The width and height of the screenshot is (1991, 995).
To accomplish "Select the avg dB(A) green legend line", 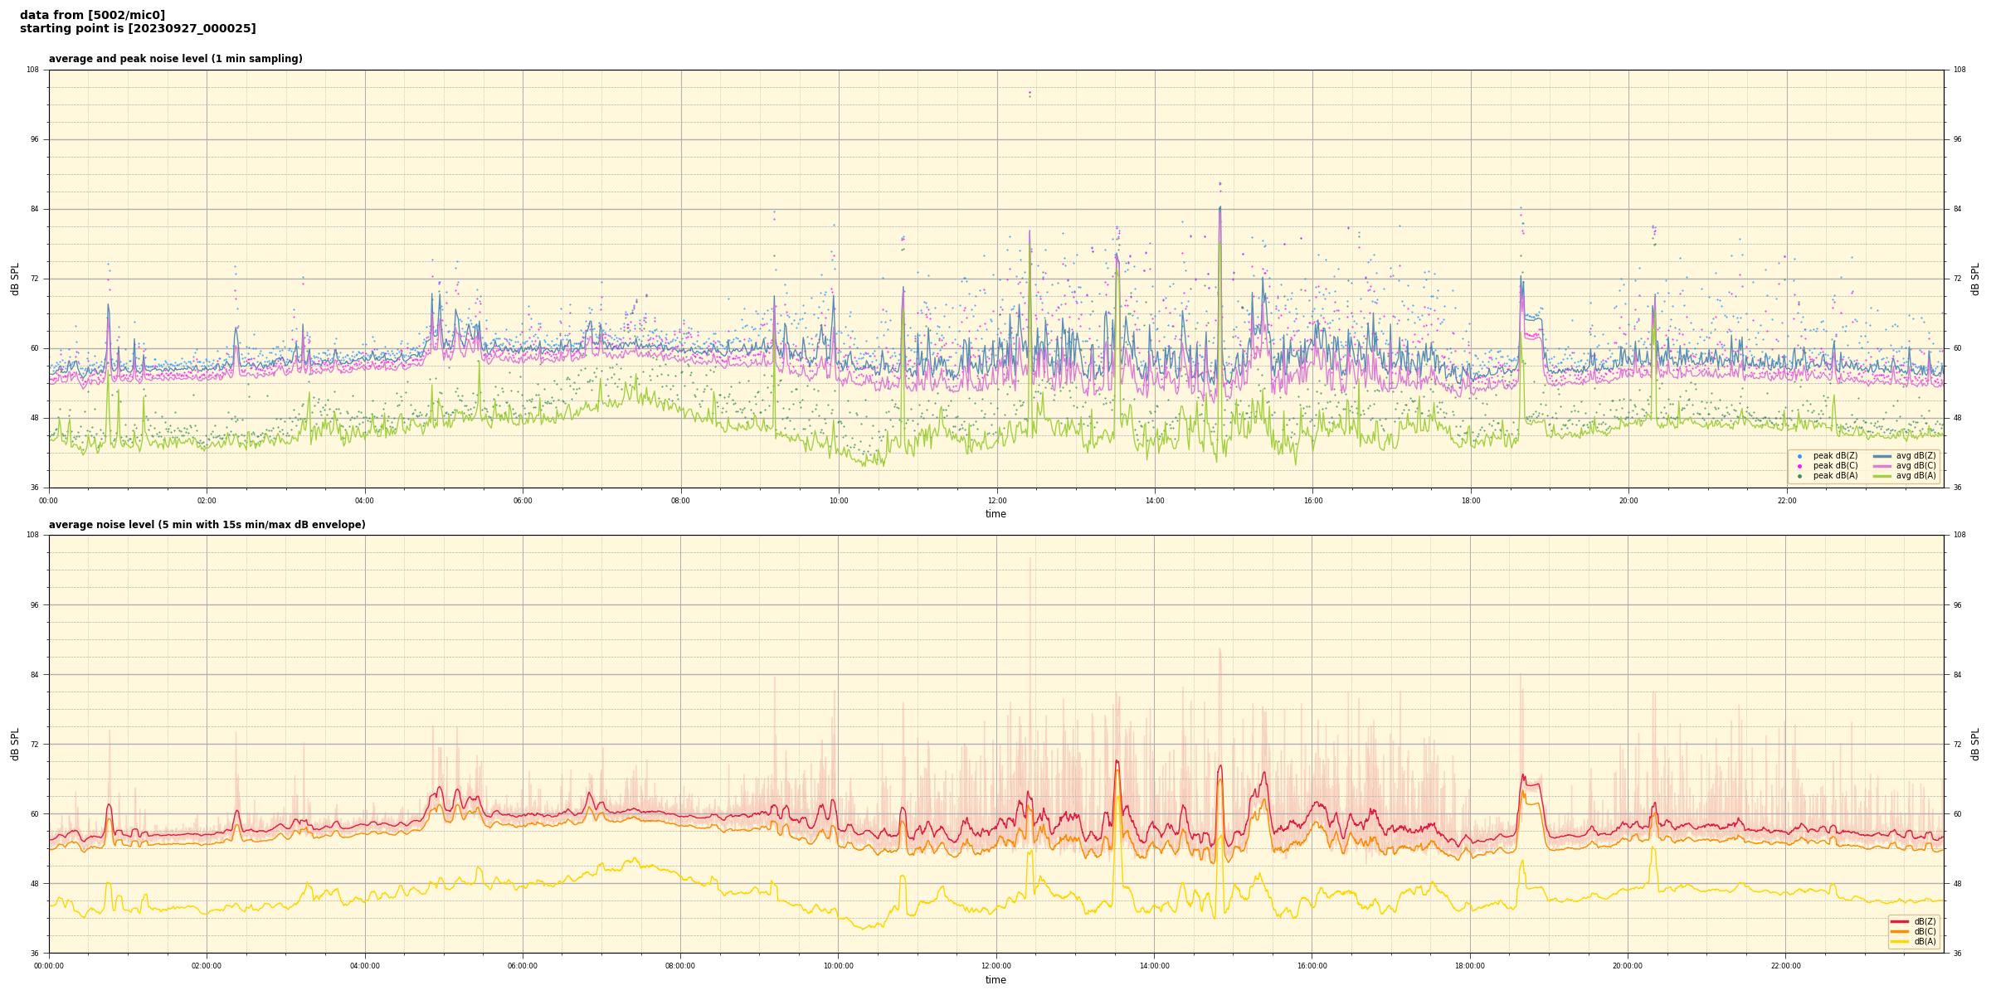I will pos(1882,476).
